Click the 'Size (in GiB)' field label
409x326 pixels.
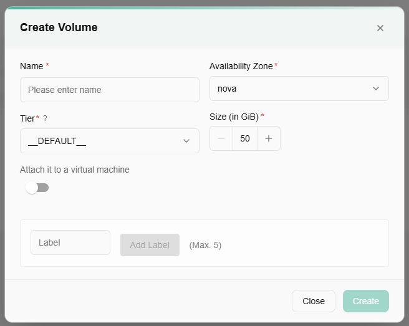(x=234, y=116)
